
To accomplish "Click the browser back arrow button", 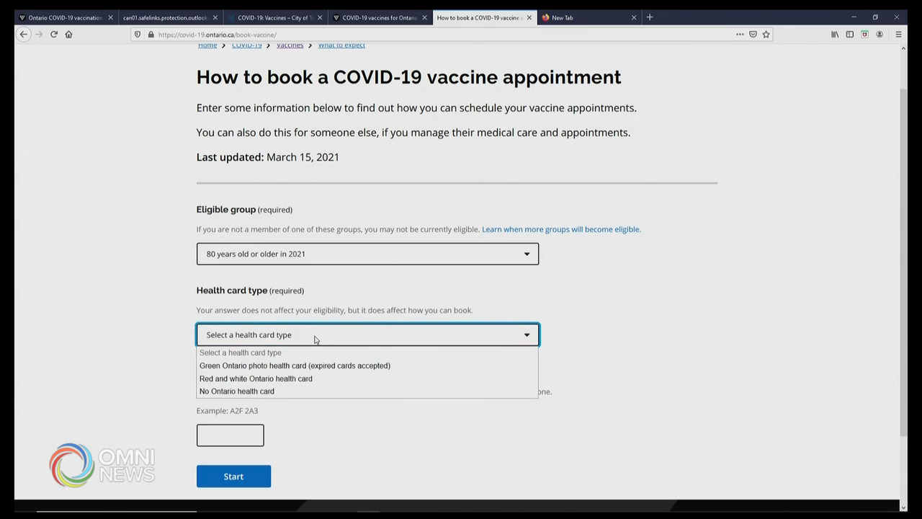I will (x=24, y=34).
